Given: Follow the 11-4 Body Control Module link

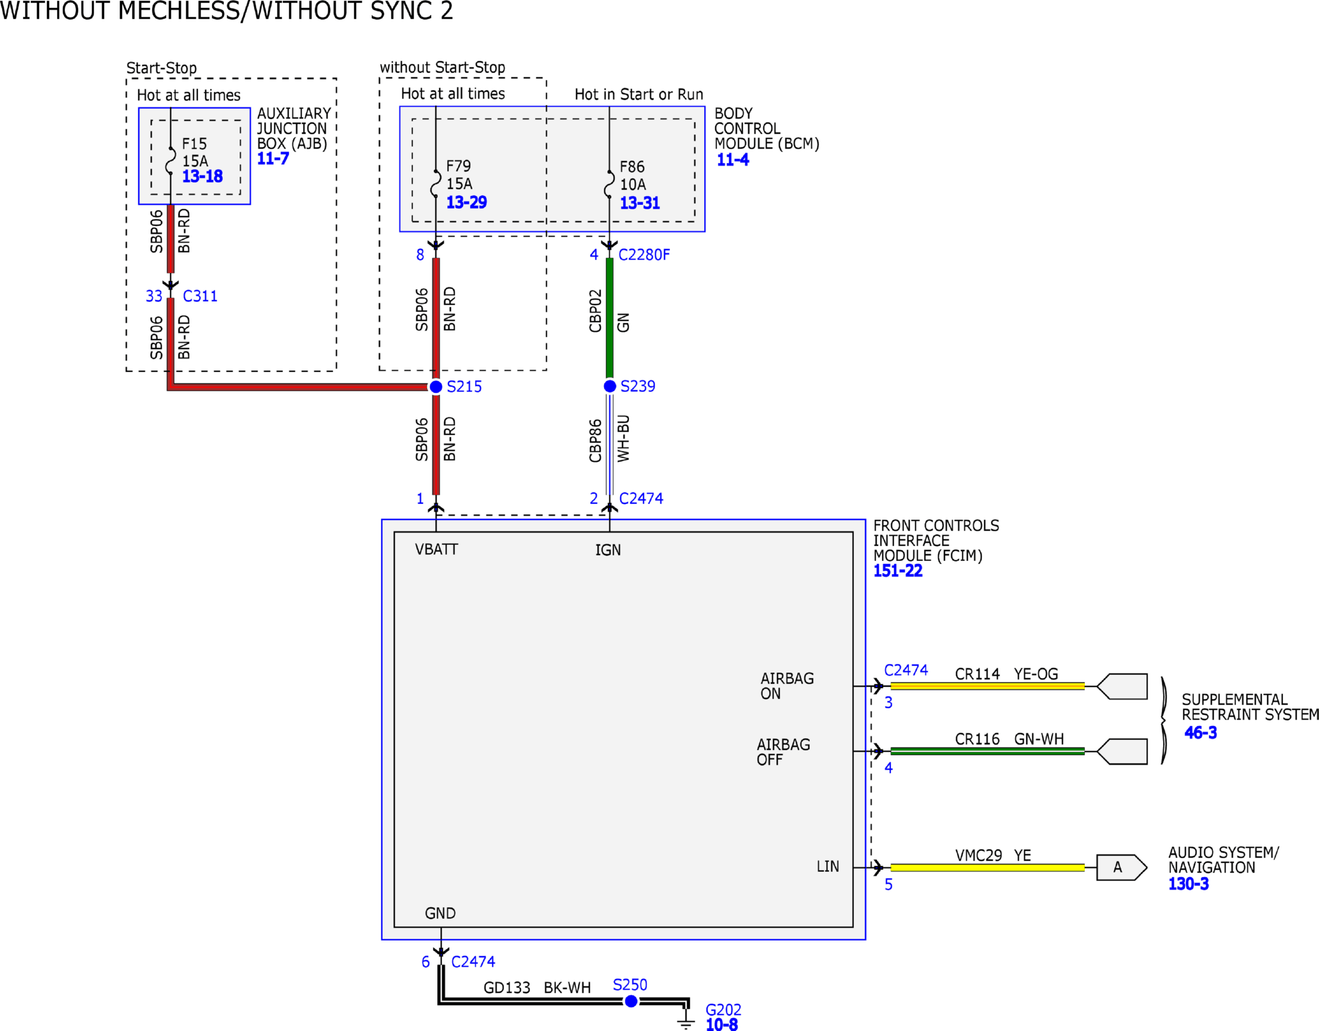Looking at the screenshot, I should pyautogui.click(x=732, y=160).
